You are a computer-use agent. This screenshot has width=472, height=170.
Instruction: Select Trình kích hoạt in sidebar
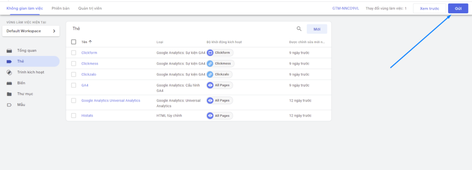31,72
